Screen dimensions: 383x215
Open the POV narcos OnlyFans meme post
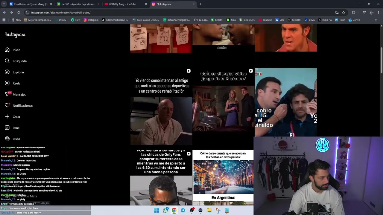pos(161,177)
